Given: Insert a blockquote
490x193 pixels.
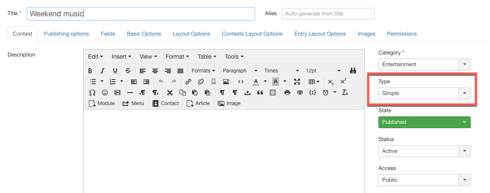Looking at the screenshot, I should point(260,93).
